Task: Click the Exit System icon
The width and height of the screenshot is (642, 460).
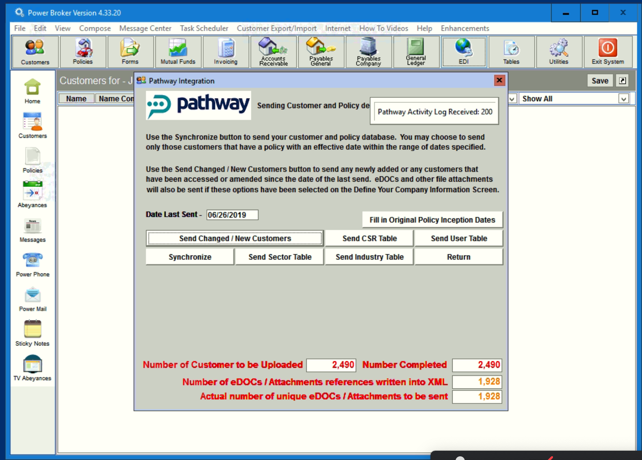Action: click(x=608, y=51)
